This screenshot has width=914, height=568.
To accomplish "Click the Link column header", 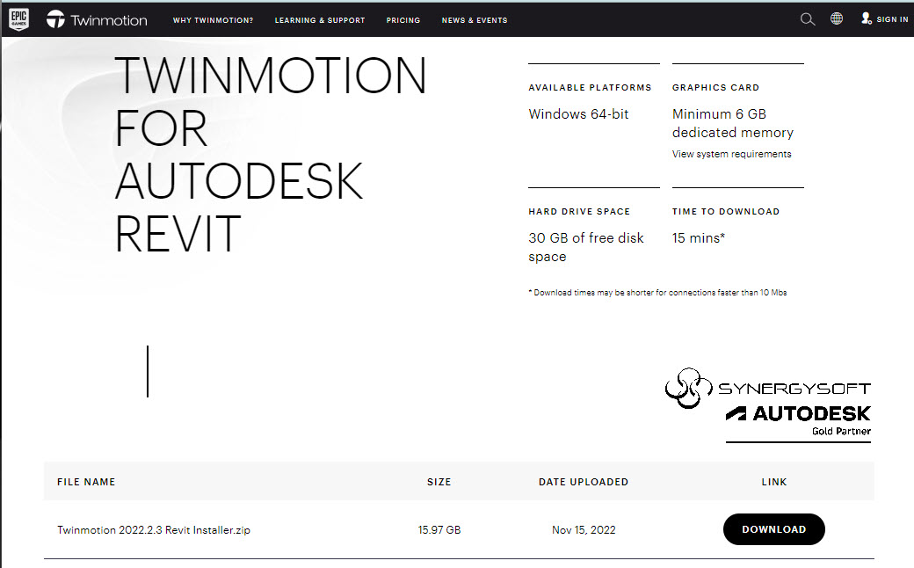I will [774, 482].
